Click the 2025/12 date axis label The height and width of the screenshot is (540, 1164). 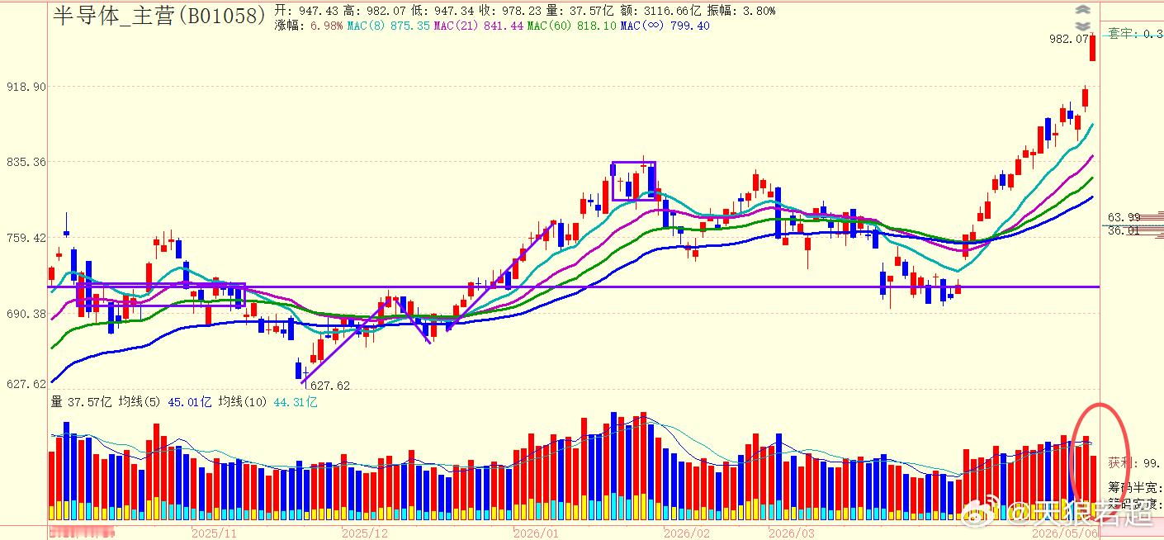click(x=364, y=533)
